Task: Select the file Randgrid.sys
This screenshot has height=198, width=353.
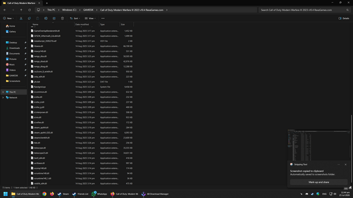Action: coord(40,87)
